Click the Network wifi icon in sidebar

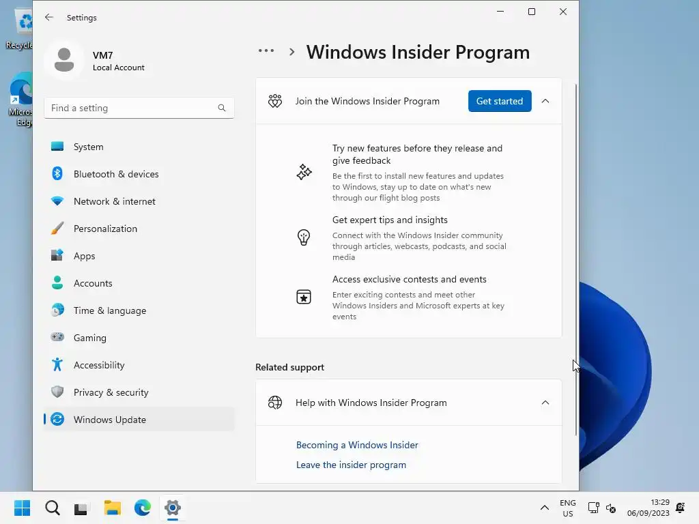(x=57, y=201)
